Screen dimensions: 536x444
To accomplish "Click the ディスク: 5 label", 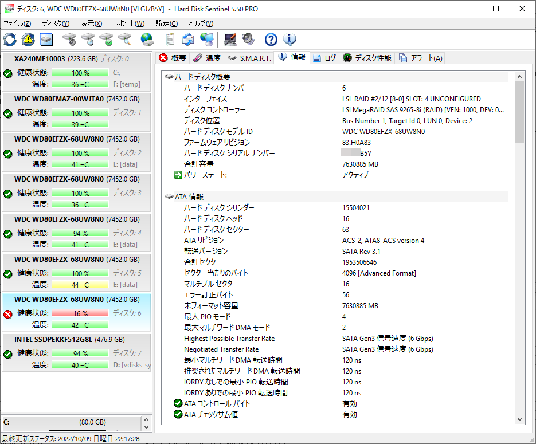I will click(127, 273).
